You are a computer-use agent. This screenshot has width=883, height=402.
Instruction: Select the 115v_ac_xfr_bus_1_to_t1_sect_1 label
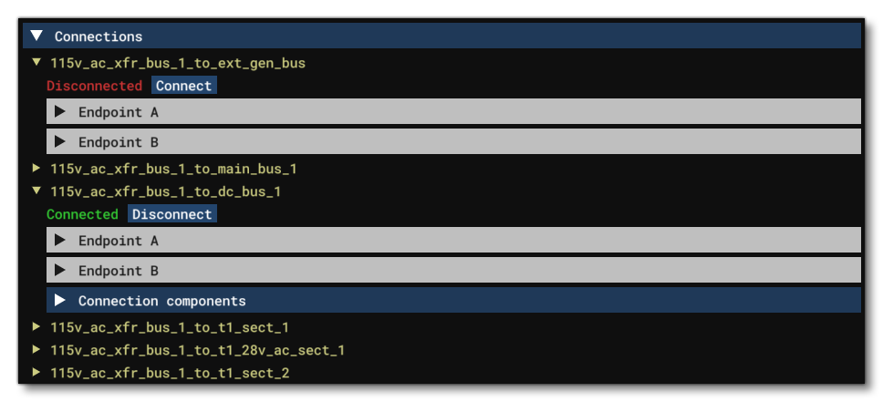(x=170, y=327)
